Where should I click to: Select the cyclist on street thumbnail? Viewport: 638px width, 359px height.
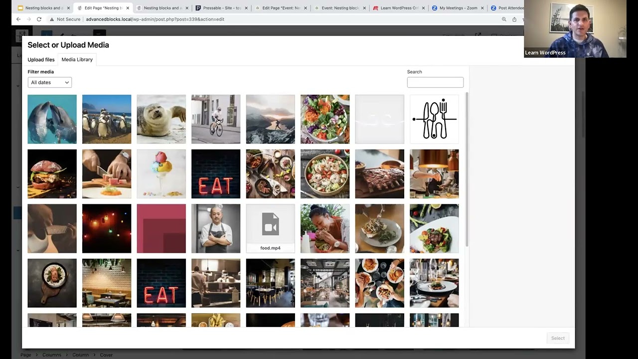coord(216,119)
